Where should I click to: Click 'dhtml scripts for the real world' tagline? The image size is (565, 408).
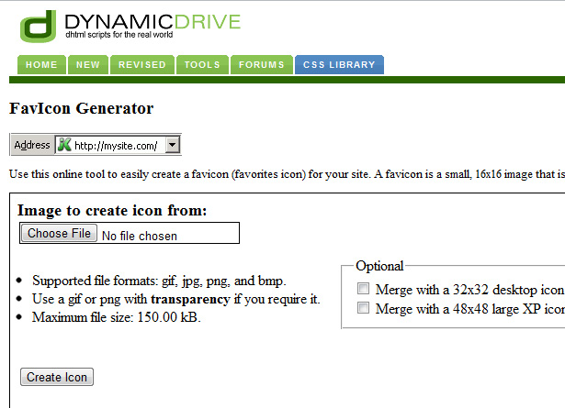[x=119, y=35]
